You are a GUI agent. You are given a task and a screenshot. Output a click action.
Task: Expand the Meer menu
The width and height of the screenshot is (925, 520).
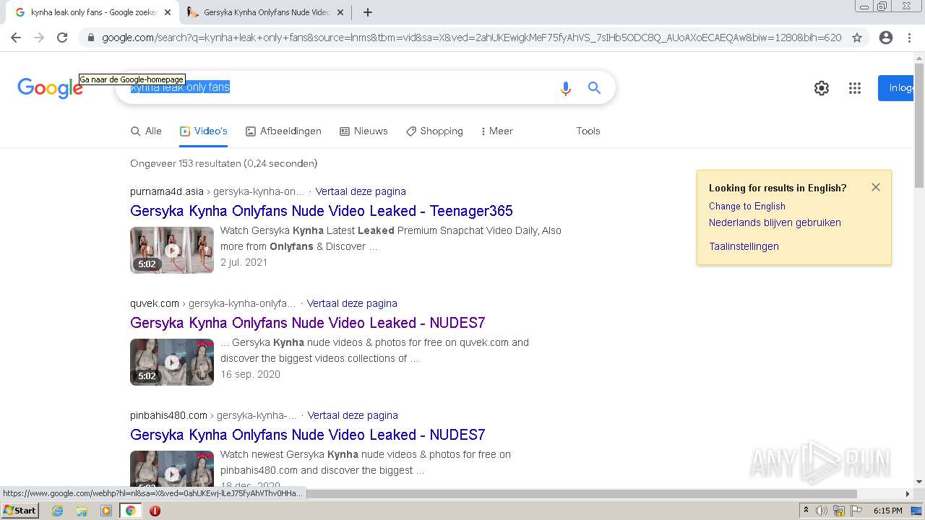496,131
